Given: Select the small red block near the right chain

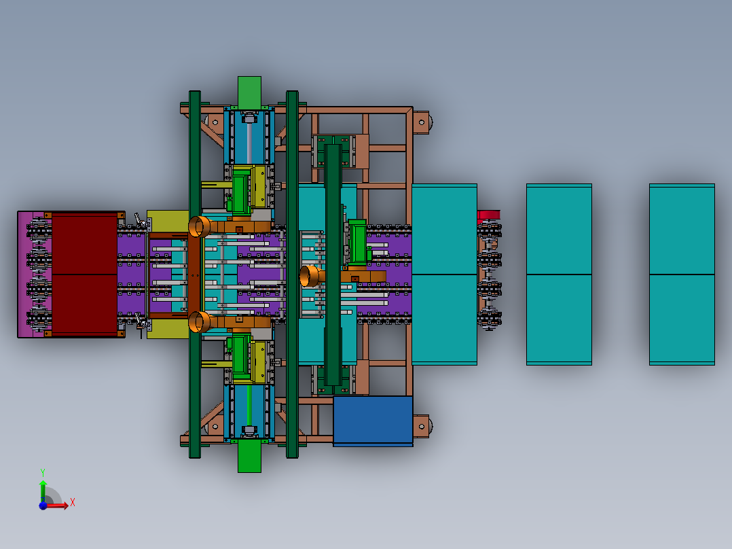Looking at the screenshot, I should coord(488,215).
